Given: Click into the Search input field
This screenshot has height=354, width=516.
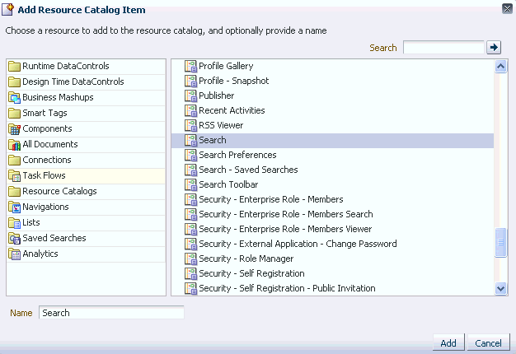Looking at the screenshot, I should click(443, 48).
